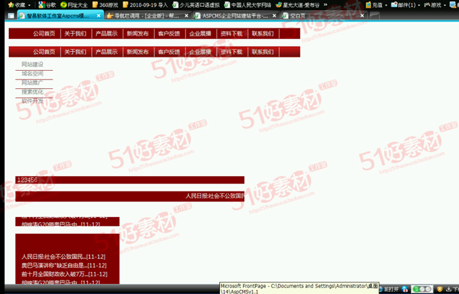Open the tab list icon beside first tab

tap(11, 16)
